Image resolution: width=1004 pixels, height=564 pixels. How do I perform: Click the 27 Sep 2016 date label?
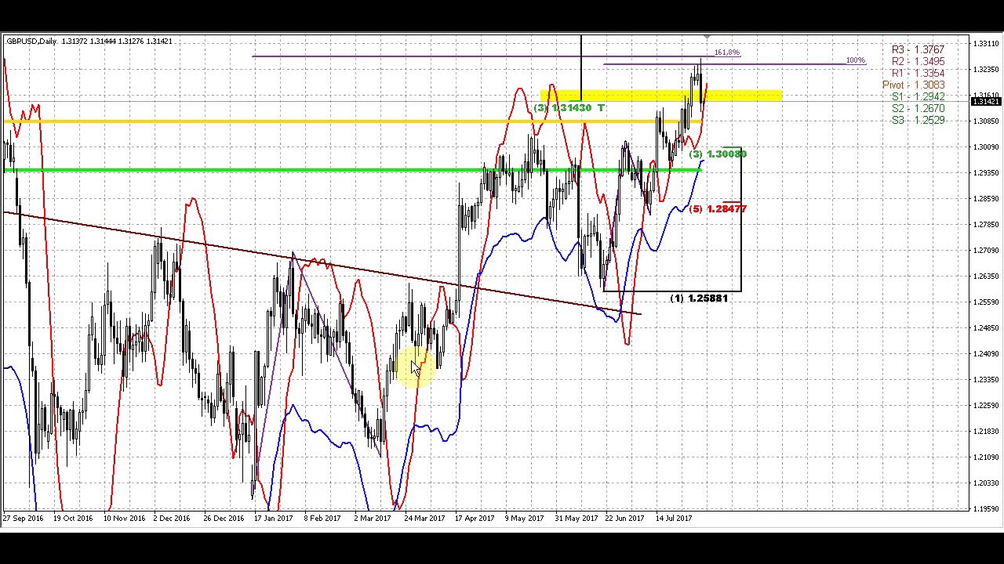23,519
